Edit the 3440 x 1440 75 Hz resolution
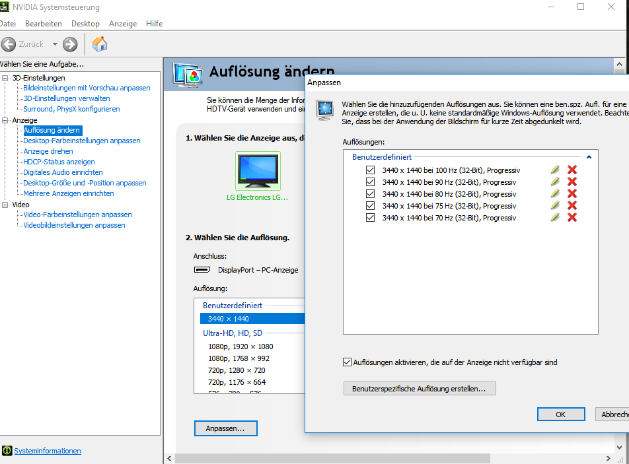This screenshot has height=464, width=629. pos(555,205)
